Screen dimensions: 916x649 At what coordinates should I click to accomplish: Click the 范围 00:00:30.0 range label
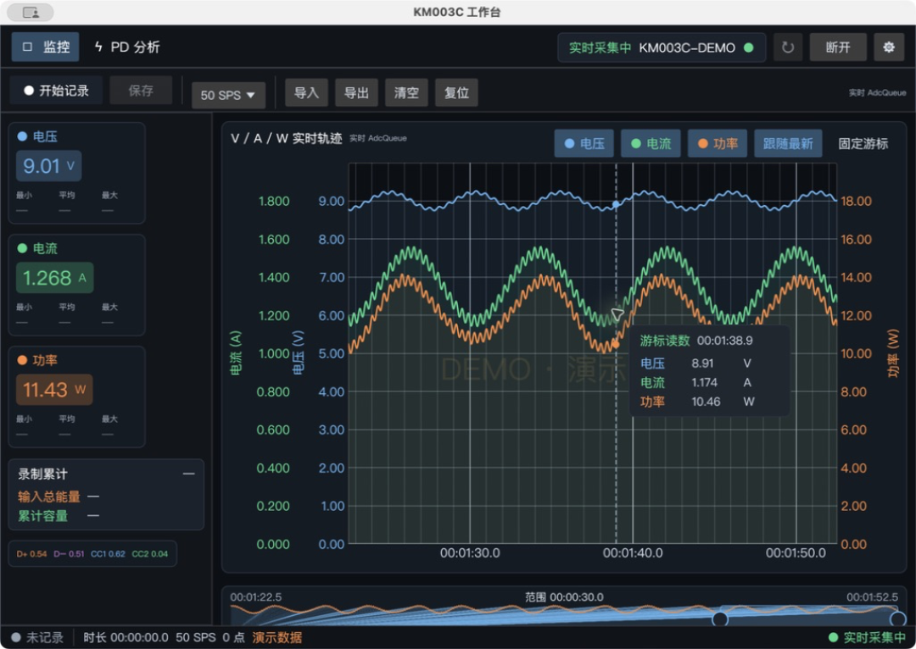point(564,597)
